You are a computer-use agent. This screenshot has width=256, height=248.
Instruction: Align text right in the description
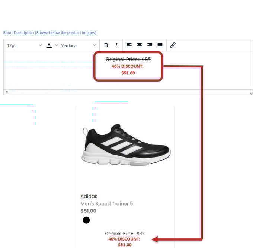pyautogui.click(x=150, y=45)
